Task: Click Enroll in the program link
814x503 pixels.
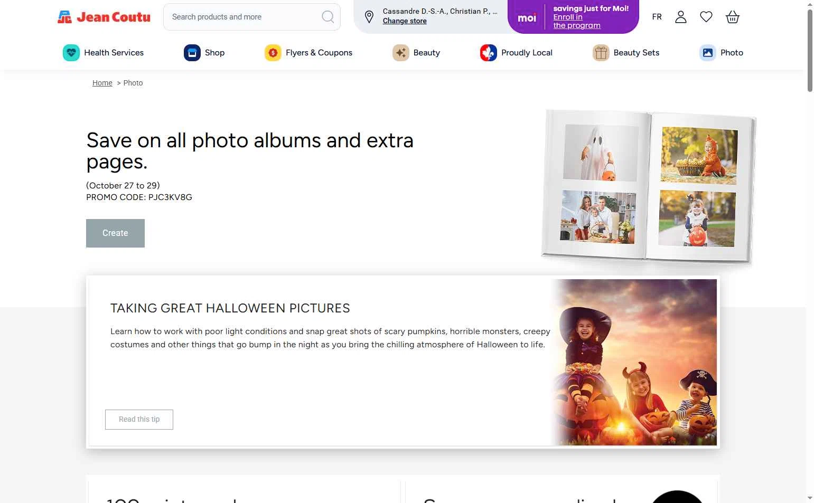Action: coord(577,21)
